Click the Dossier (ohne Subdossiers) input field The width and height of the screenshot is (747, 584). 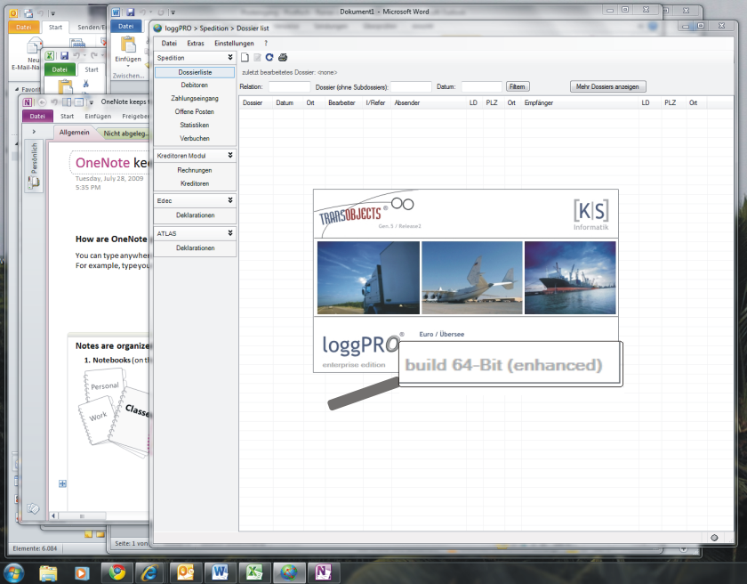tap(411, 86)
